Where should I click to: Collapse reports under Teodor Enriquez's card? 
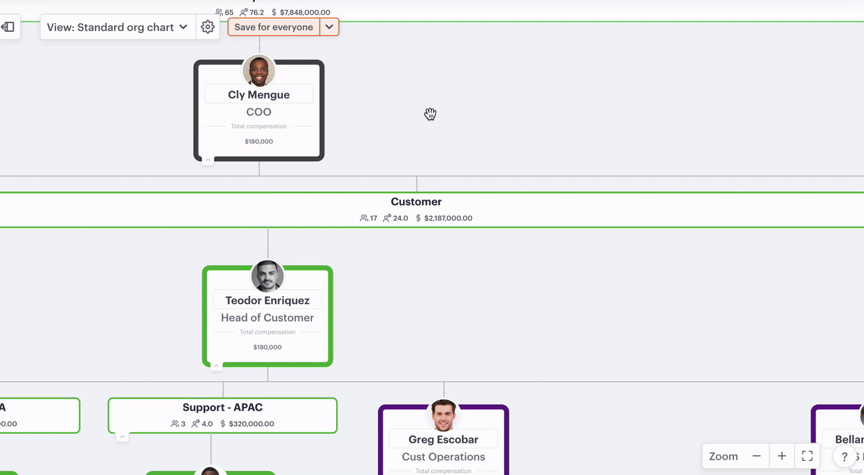point(217,366)
